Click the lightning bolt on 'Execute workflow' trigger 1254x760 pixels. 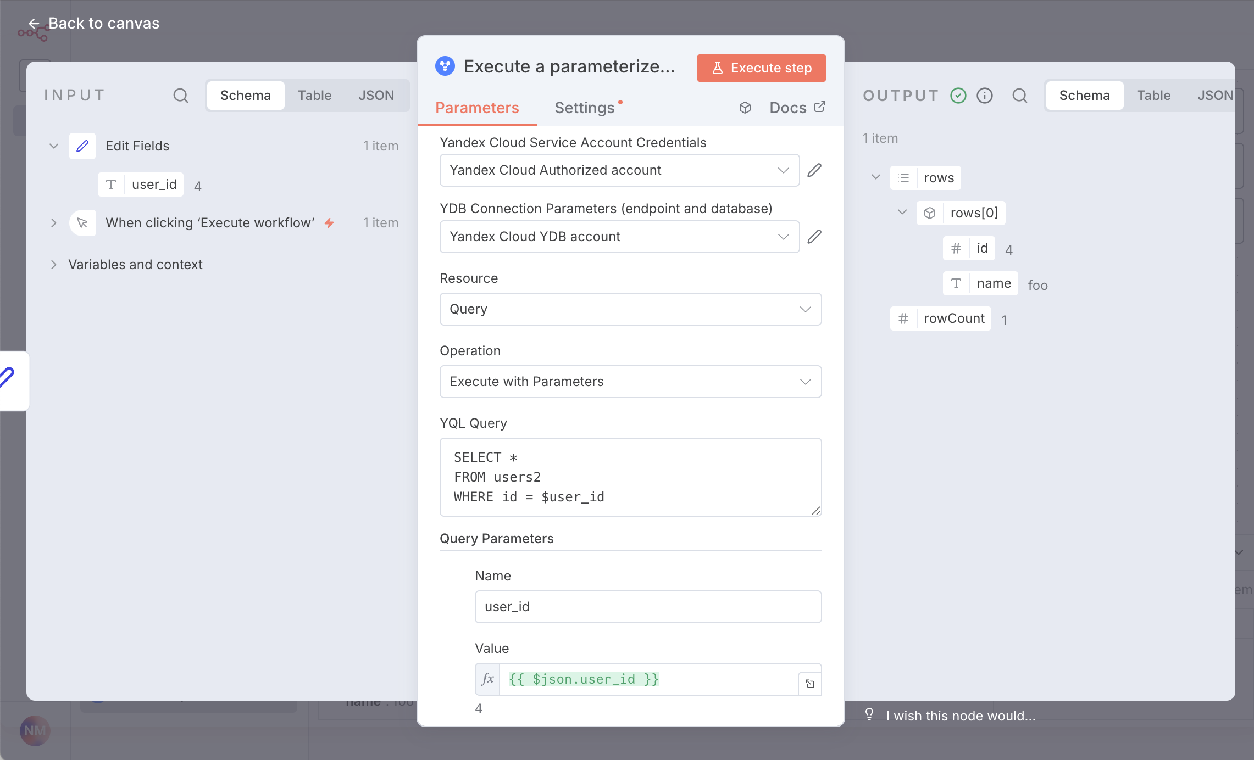tap(329, 223)
